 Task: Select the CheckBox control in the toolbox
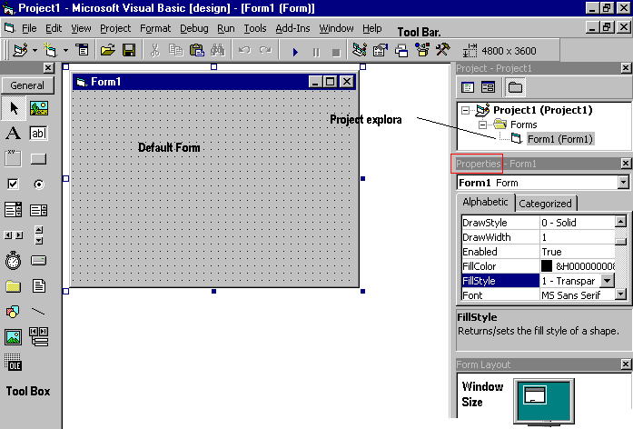14,185
